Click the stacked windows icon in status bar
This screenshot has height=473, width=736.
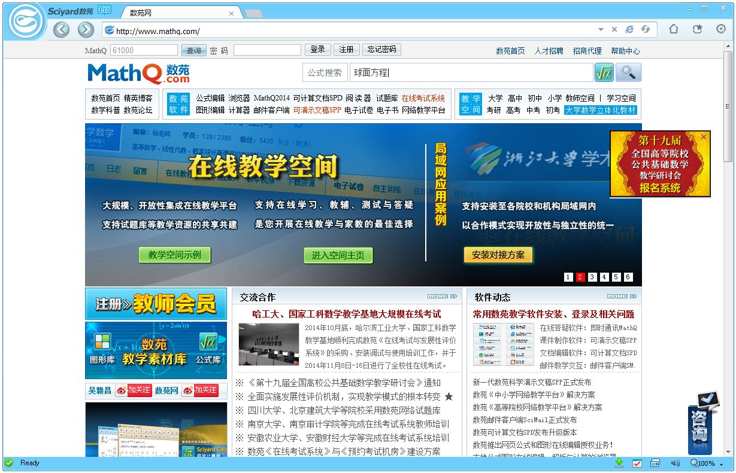pyautogui.click(x=655, y=463)
